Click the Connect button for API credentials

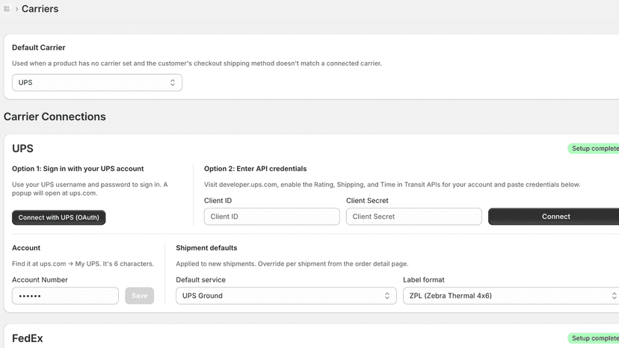coord(555,217)
